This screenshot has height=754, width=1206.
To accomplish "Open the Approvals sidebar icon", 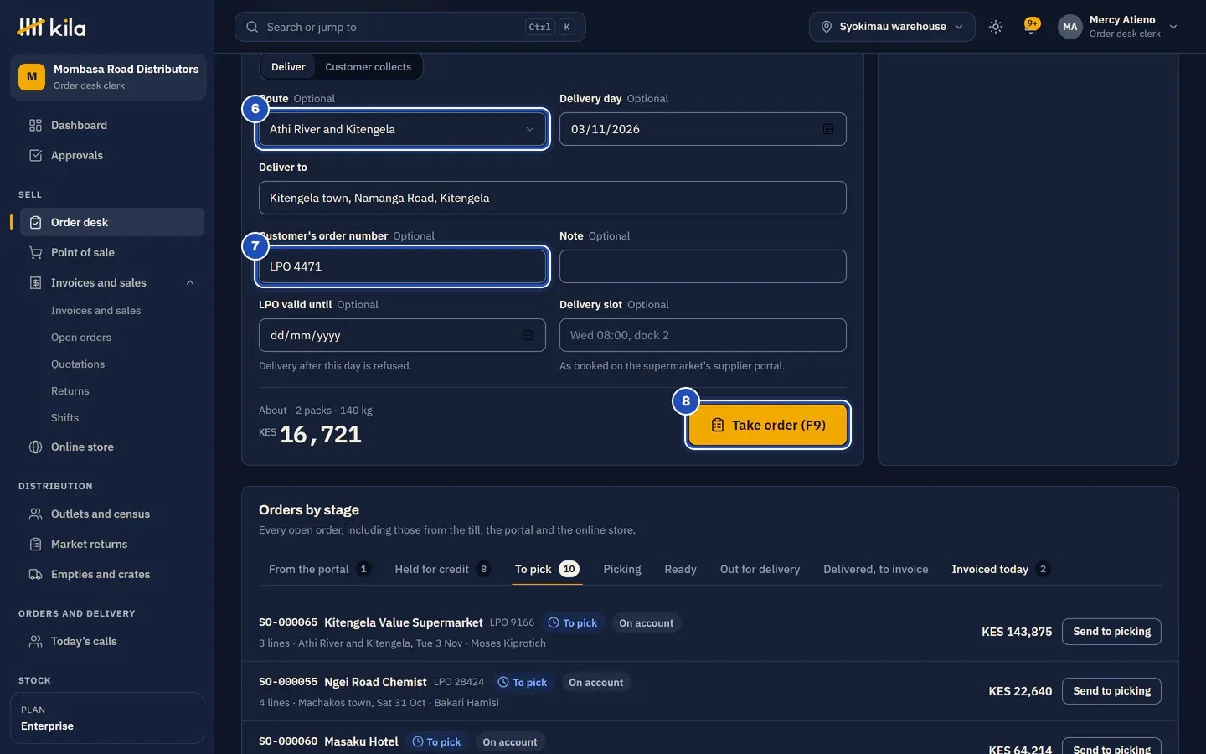I will [35, 155].
